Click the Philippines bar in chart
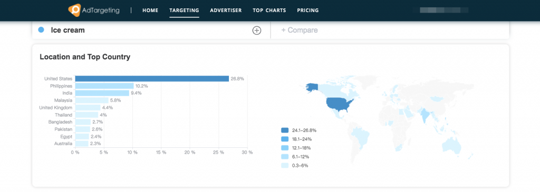 coord(104,86)
